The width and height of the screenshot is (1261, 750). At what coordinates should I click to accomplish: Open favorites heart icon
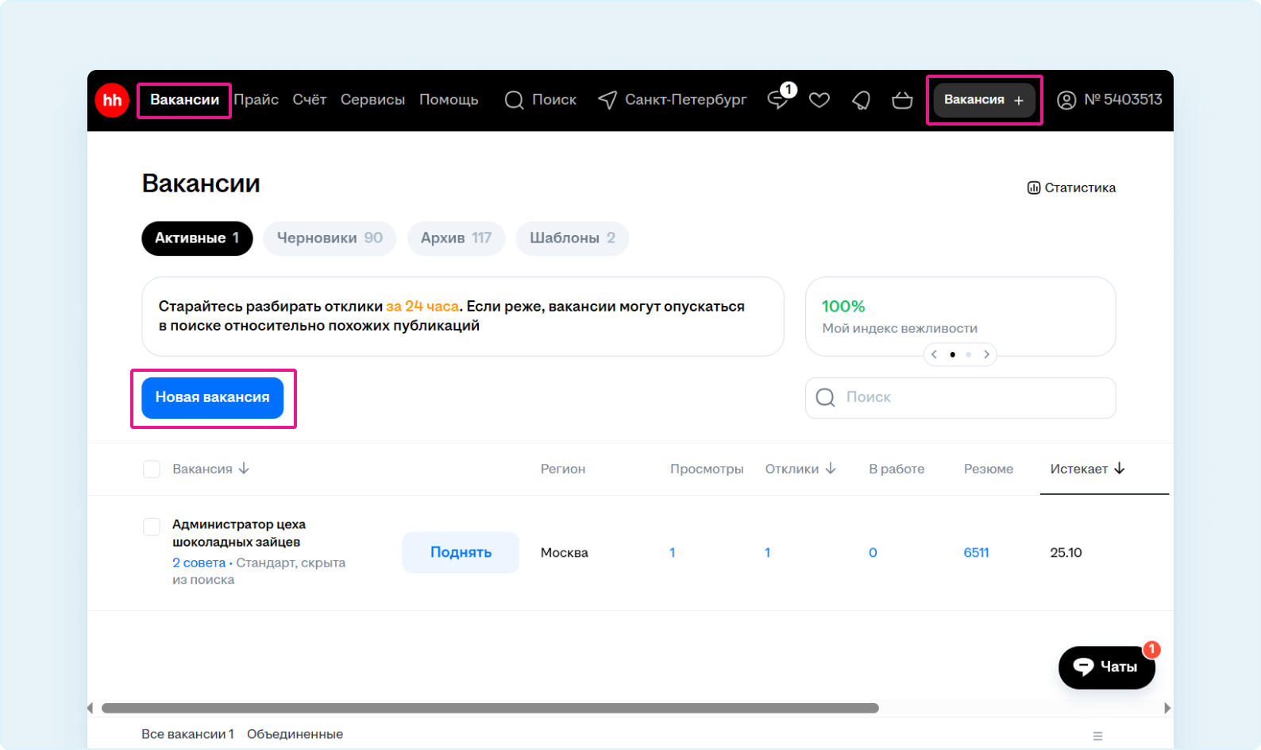point(819,100)
